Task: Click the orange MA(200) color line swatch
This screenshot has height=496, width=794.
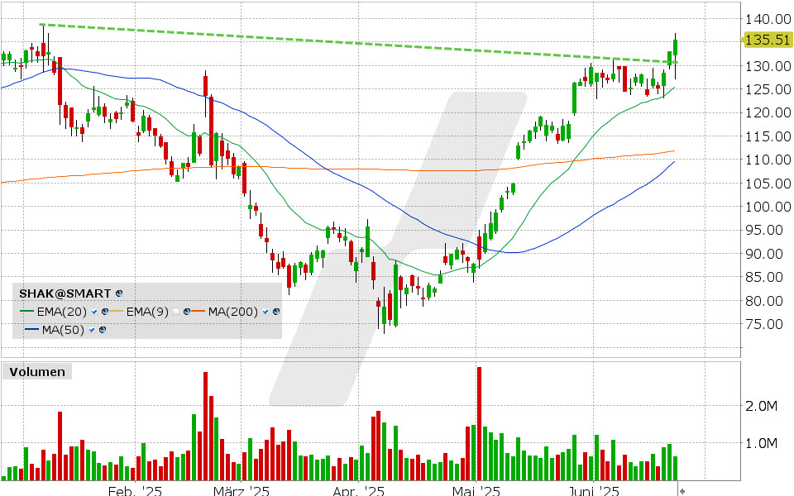Action: pos(198,312)
